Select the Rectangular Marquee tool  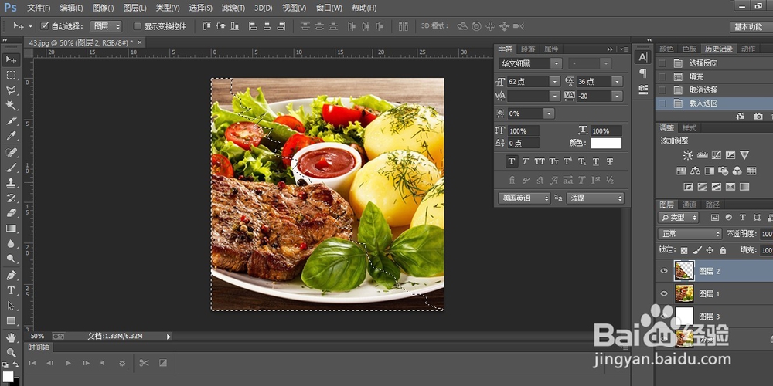pos(11,75)
